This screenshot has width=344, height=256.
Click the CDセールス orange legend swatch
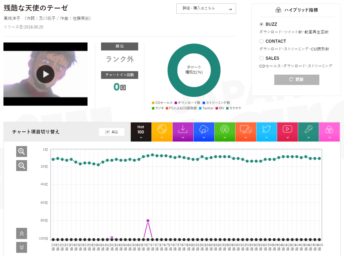point(153,103)
